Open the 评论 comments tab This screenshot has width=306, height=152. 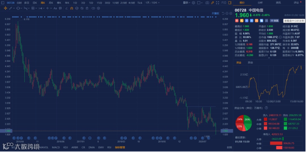(296, 3)
